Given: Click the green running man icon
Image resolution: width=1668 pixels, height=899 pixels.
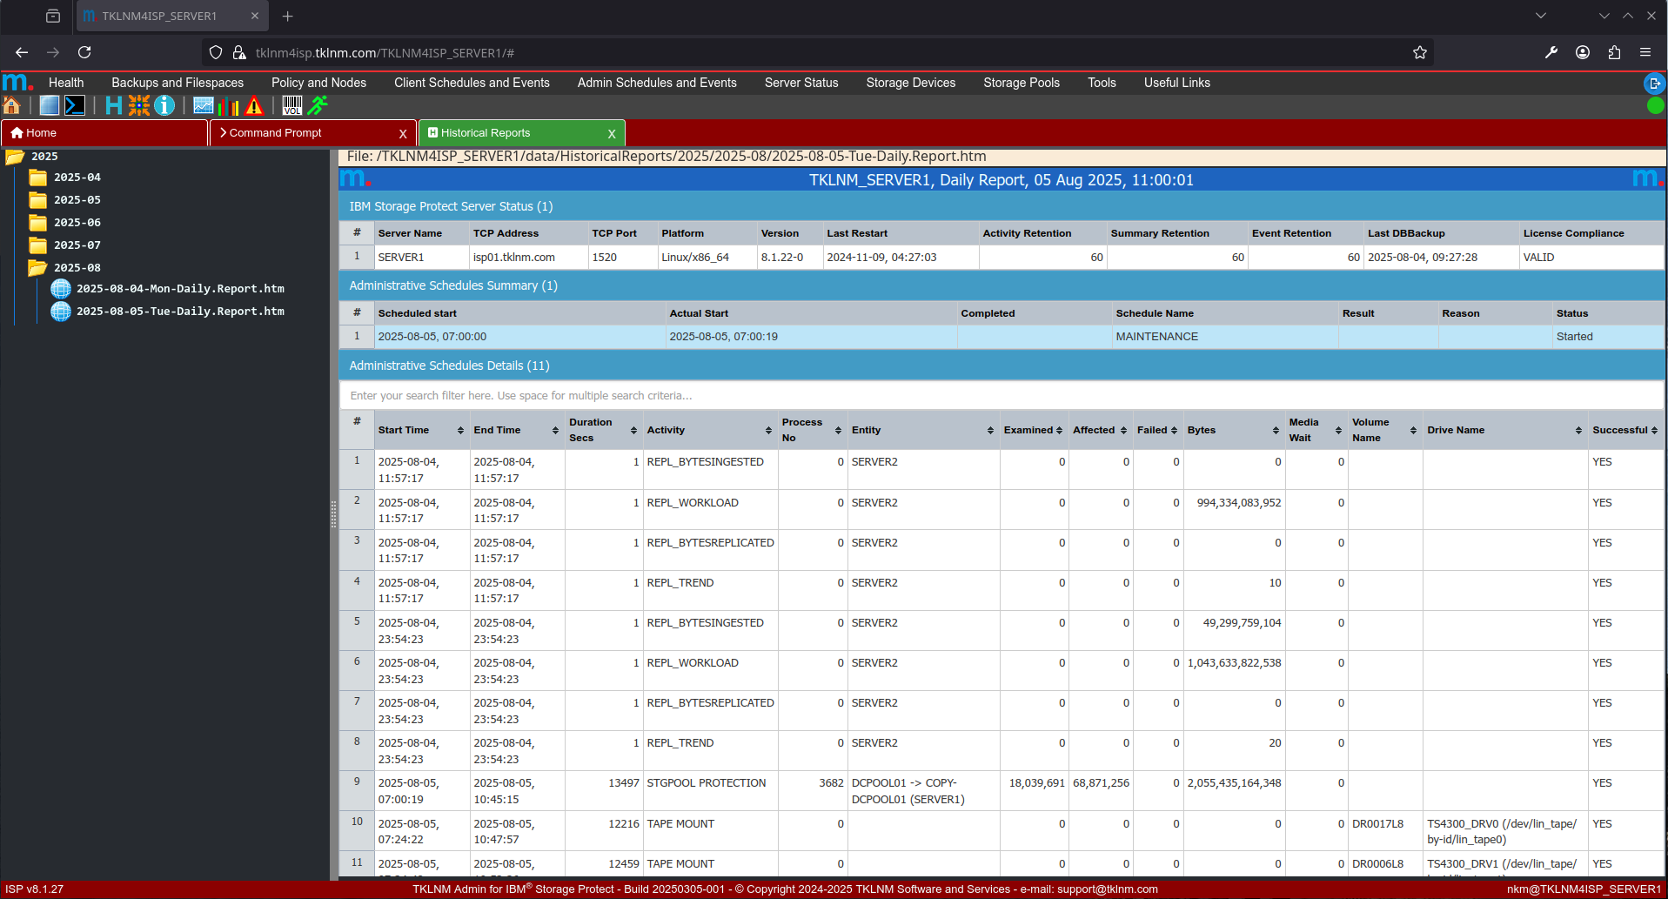Looking at the screenshot, I should point(318,106).
